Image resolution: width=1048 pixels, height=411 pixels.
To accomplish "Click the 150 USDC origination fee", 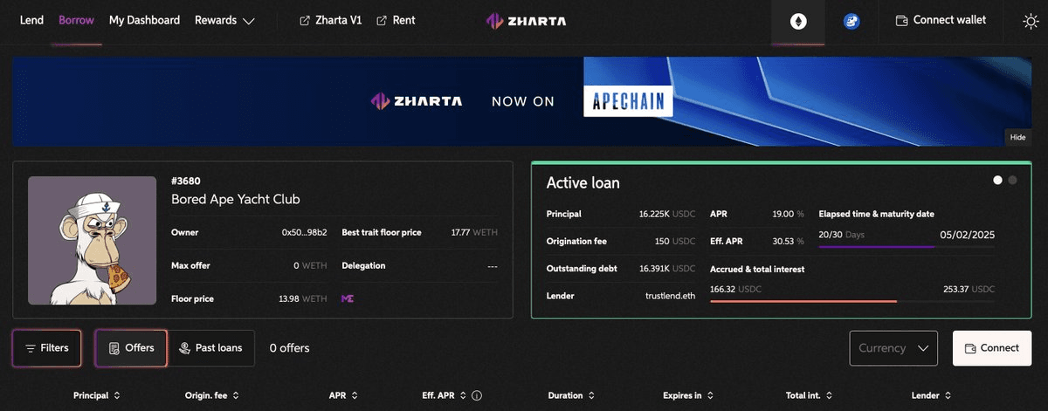I will point(674,241).
